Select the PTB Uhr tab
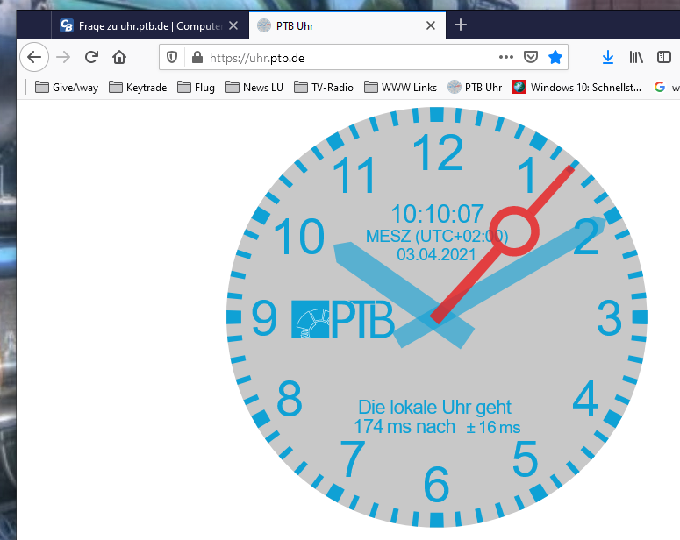Screen dimensions: 680x540 [x=347, y=25]
